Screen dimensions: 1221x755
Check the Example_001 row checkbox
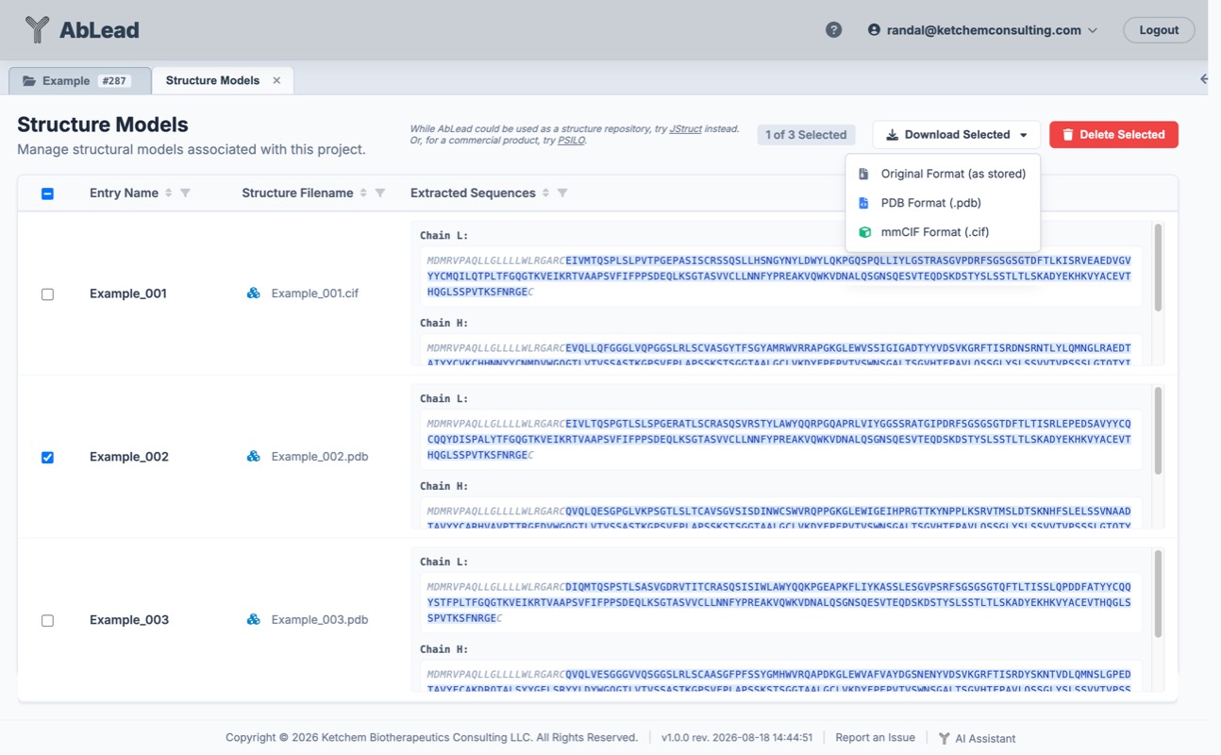tap(47, 294)
